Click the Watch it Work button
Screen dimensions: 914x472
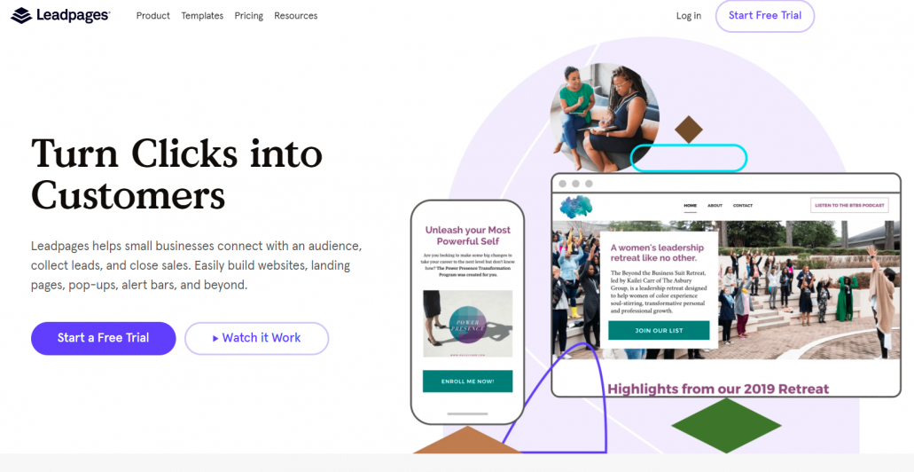tap(257, 338)
